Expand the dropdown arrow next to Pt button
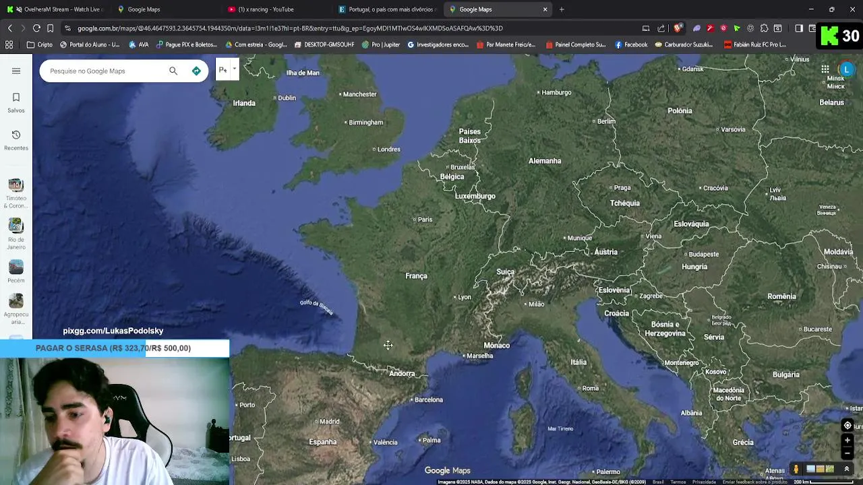The height and width of the screenshot is (485, 863). [x=234, y=69]
